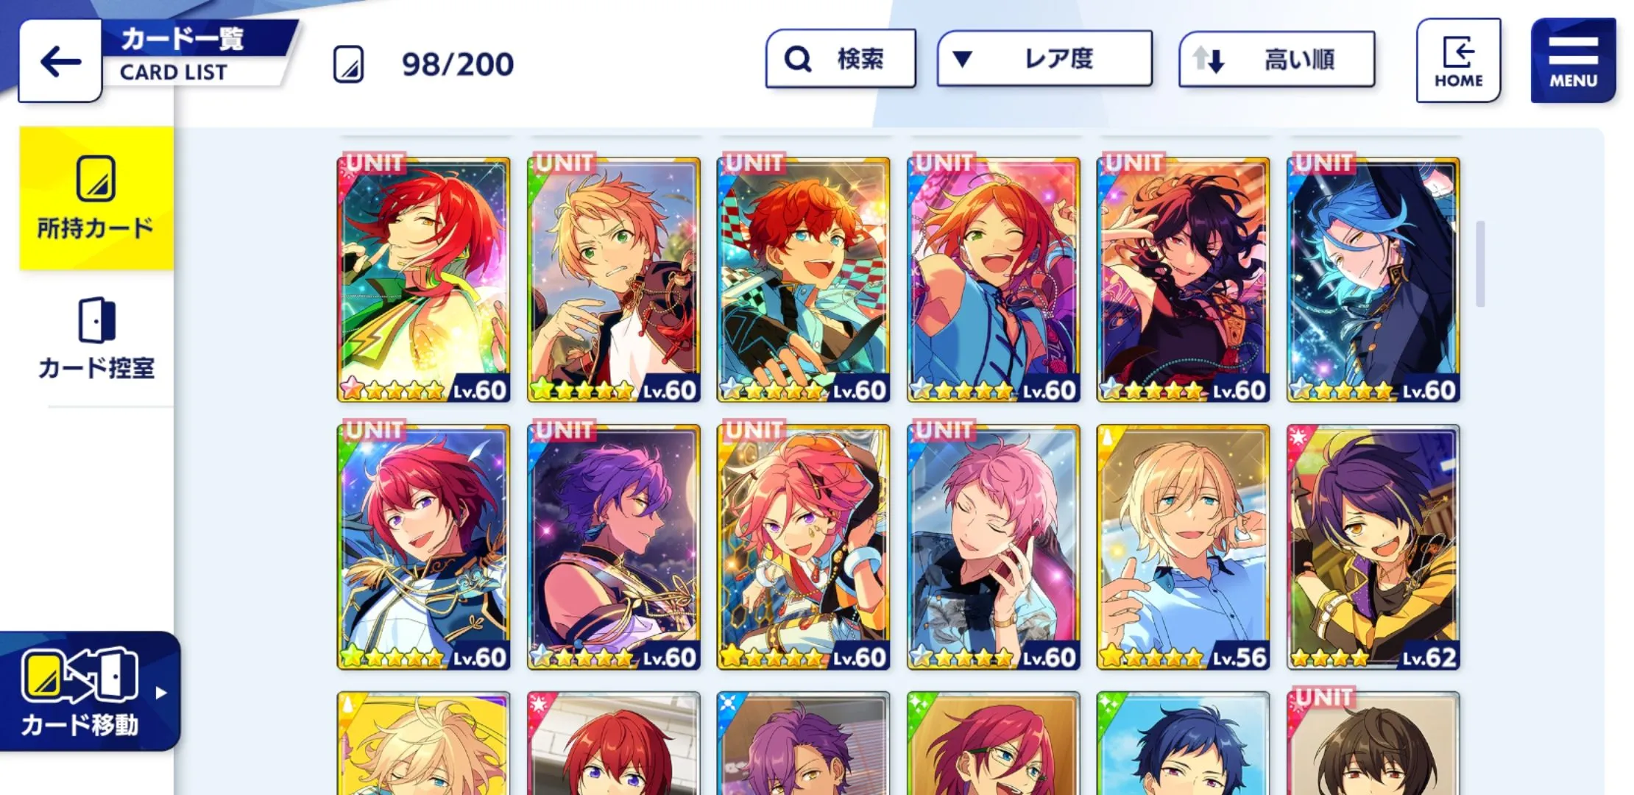The height and width of the screenshot is (795, 1634).
Task: Click the arrow on カード移動 panel
Action: click(161, 693)
